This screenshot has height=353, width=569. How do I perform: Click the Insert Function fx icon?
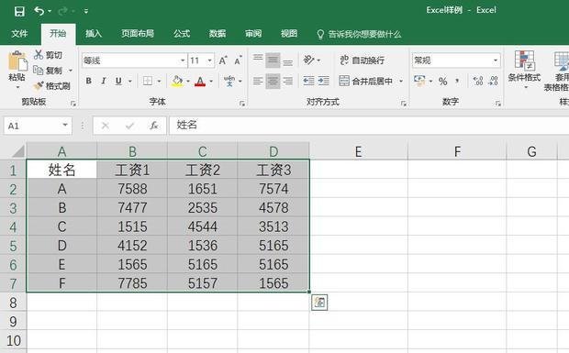pyautogui.click(x=154, y=126)
